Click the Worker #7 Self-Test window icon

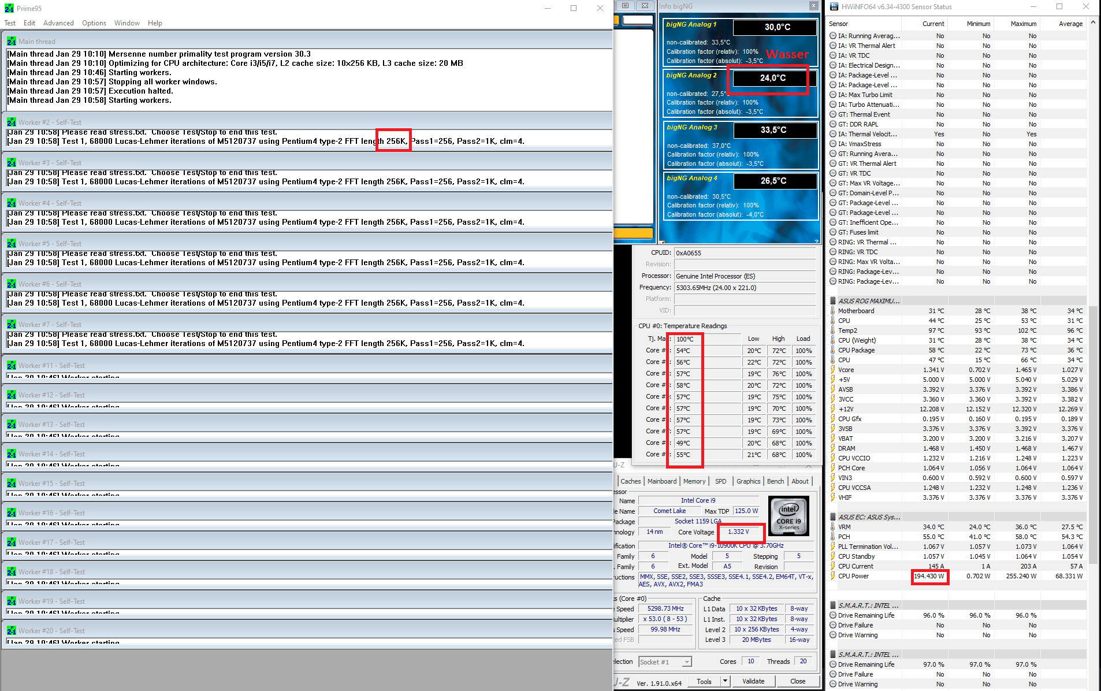(12, 325)
